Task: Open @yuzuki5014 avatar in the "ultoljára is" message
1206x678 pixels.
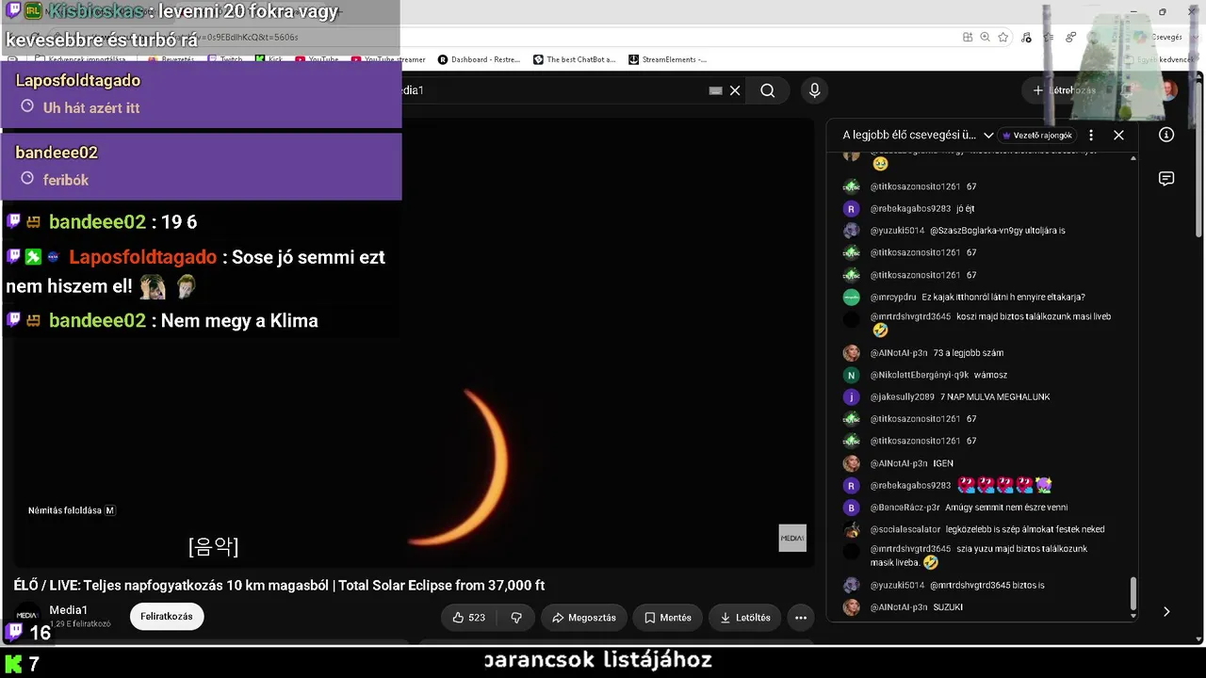Action: click(x=852, y=231)
